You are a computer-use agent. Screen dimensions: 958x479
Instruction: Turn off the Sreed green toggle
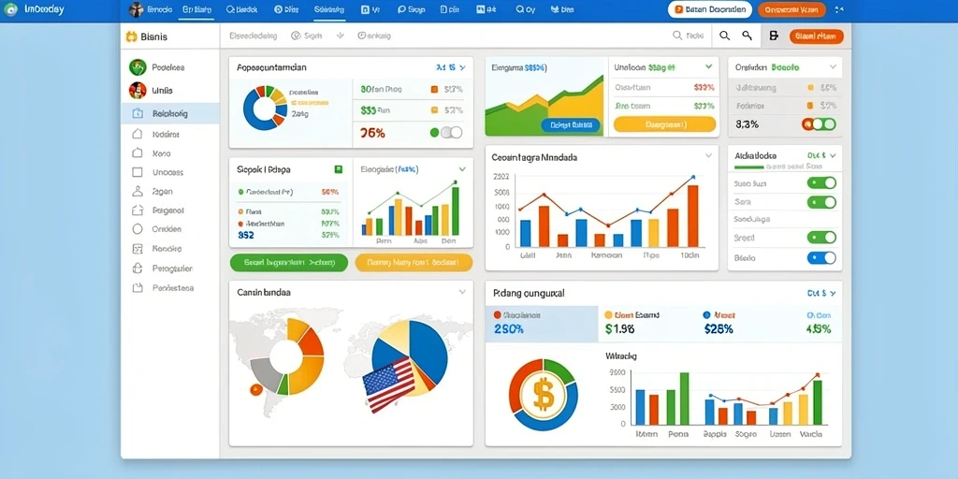point(821,238)
